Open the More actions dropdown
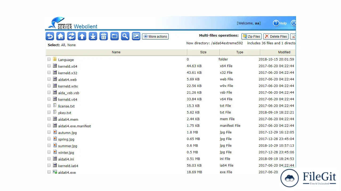341x191 pixels. tap(155, 36)
